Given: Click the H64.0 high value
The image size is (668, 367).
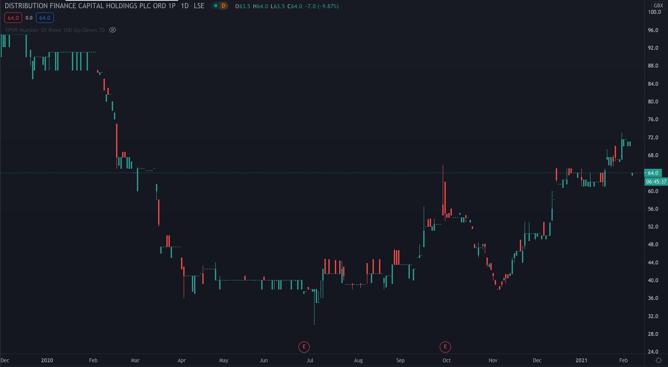Looking at the screenshot, I should 260,6.
